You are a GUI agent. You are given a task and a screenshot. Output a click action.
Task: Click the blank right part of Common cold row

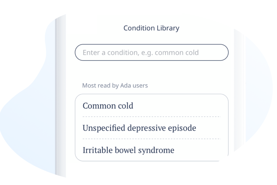tap(180, 106)
